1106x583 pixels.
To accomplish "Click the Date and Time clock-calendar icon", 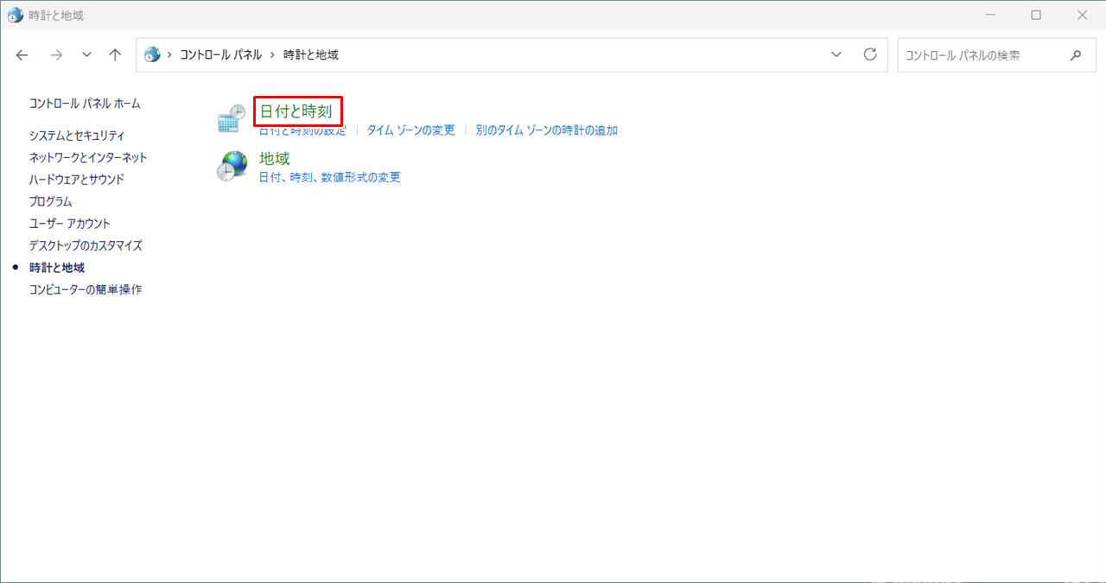I will click(x=231, y=119).
